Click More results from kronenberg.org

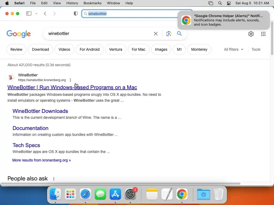(x=41, y=160)
